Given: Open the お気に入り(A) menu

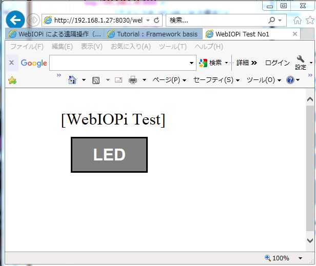Looking at the screenshot, I should (130, 47).
